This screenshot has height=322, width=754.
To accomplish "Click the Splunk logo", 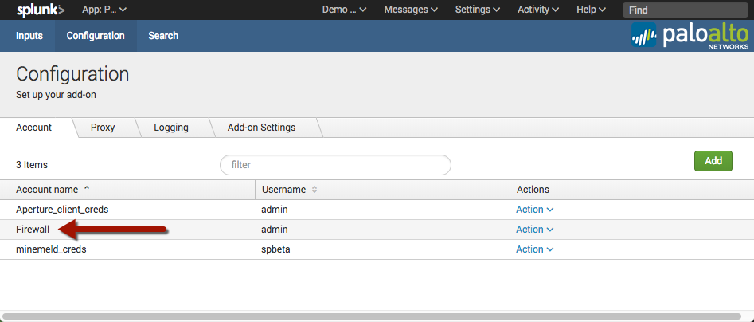I will pos(41,10).
